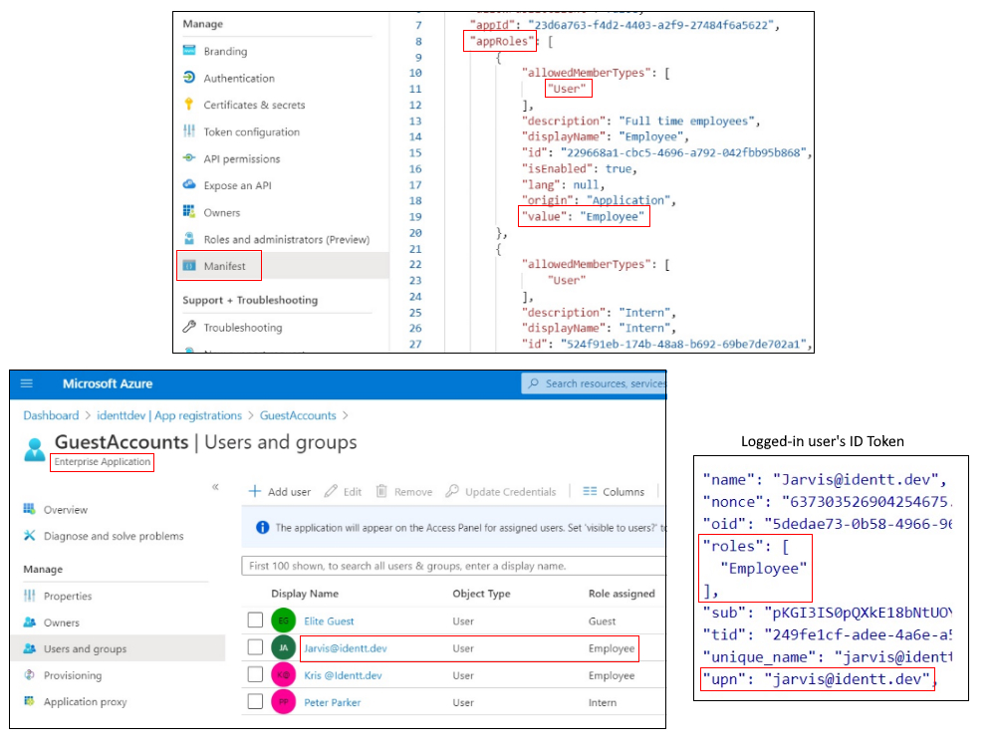Click the Manifest icon

pyautogui.click(x=189, y=266)
